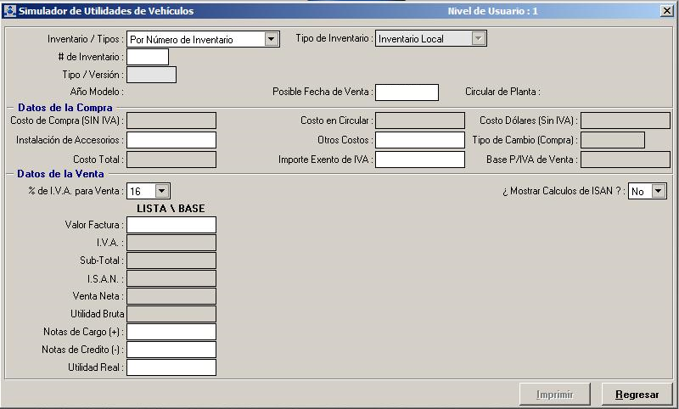Click the Otros Costos input field

pos(419,140)
